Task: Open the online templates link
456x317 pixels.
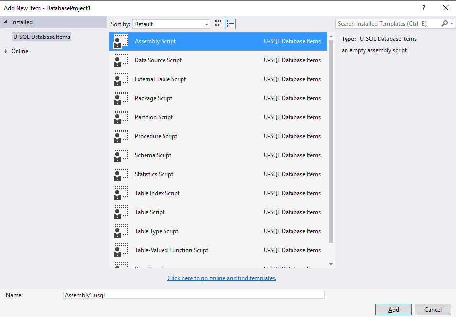Action: click(x=221, y=278)
